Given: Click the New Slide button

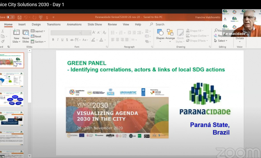Looking at the screenshot, I should (x=16, y=36).
